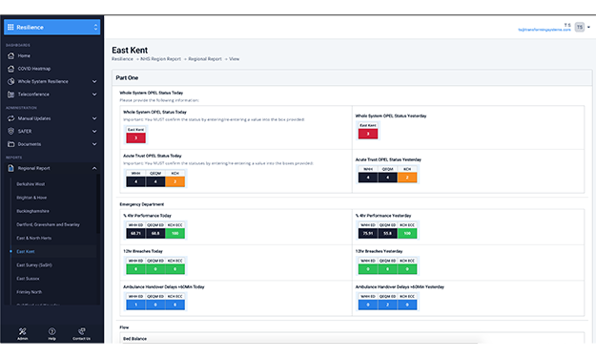
Task: Select Frimley North region
Action: click(x=30, y=292)
